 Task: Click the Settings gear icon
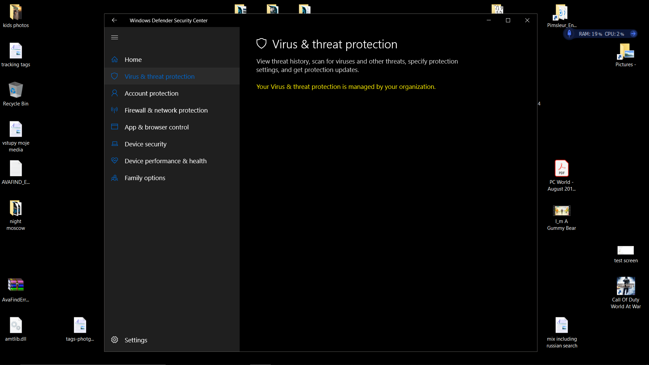click(x=115, y=340)
